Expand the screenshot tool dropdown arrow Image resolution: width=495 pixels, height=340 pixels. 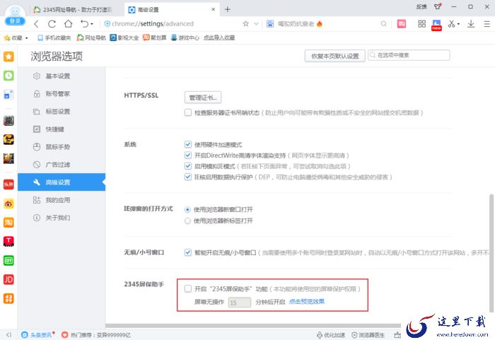(458, 24)
